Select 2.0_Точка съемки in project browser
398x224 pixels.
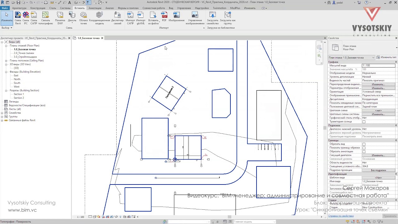[x=24, y=53]
